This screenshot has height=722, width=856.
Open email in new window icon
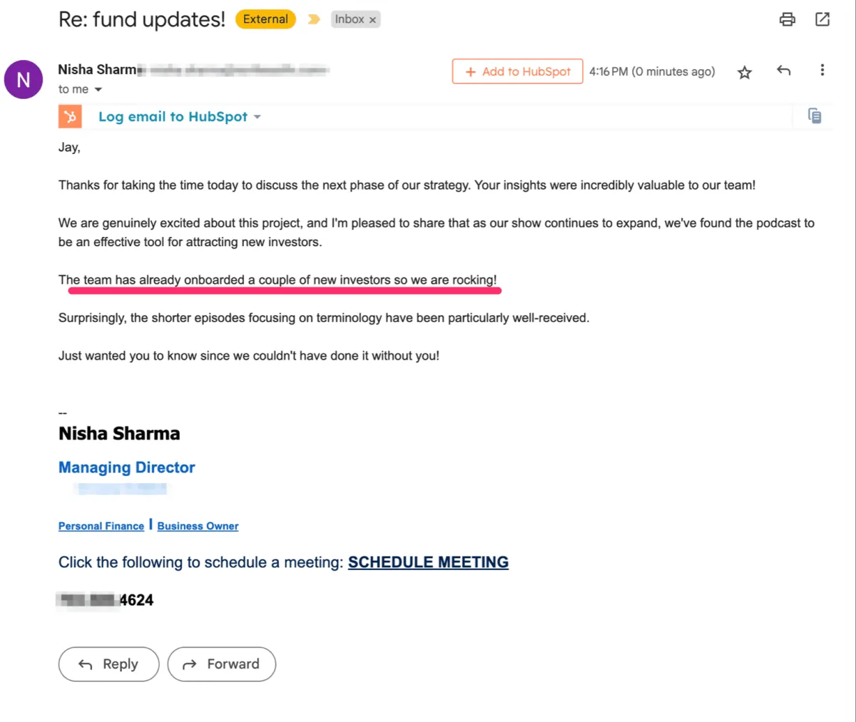[x=822, y=19]
